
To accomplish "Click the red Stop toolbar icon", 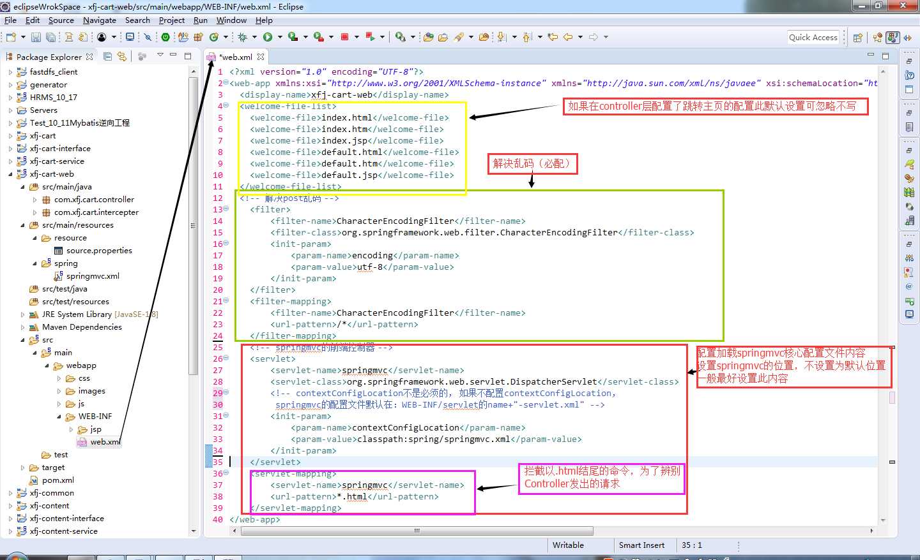I will [344, 37].
